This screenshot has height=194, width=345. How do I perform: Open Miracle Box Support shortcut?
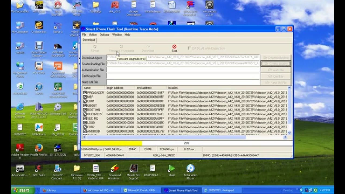coord(134,172)
